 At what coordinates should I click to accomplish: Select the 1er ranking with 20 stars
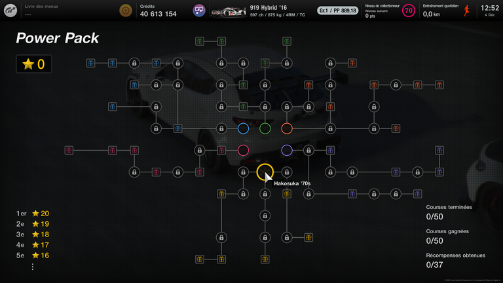33,214
